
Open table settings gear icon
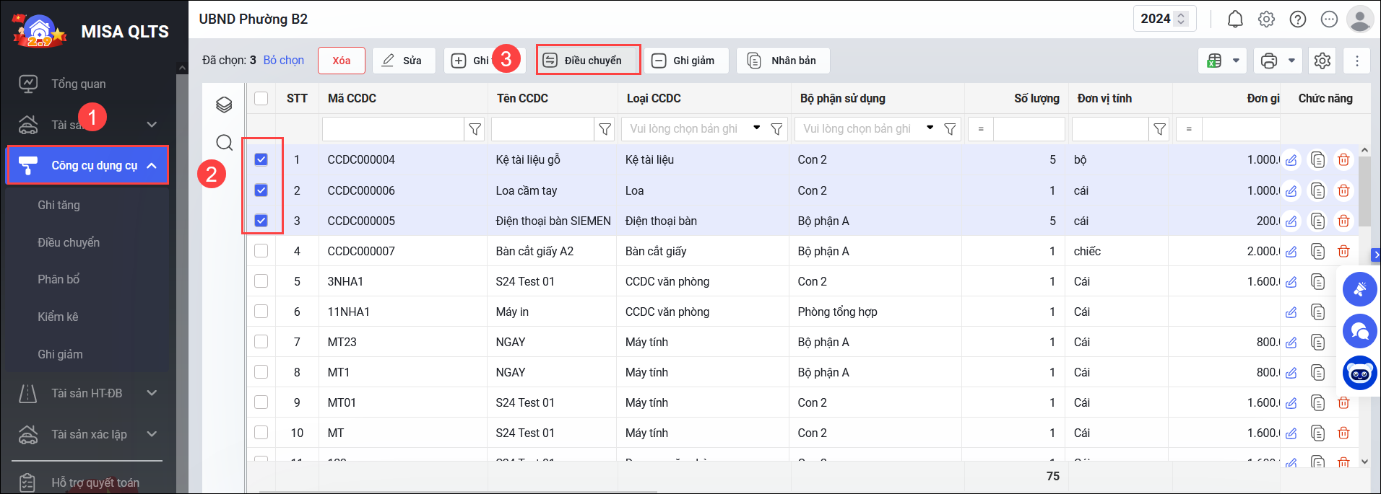1322,61
